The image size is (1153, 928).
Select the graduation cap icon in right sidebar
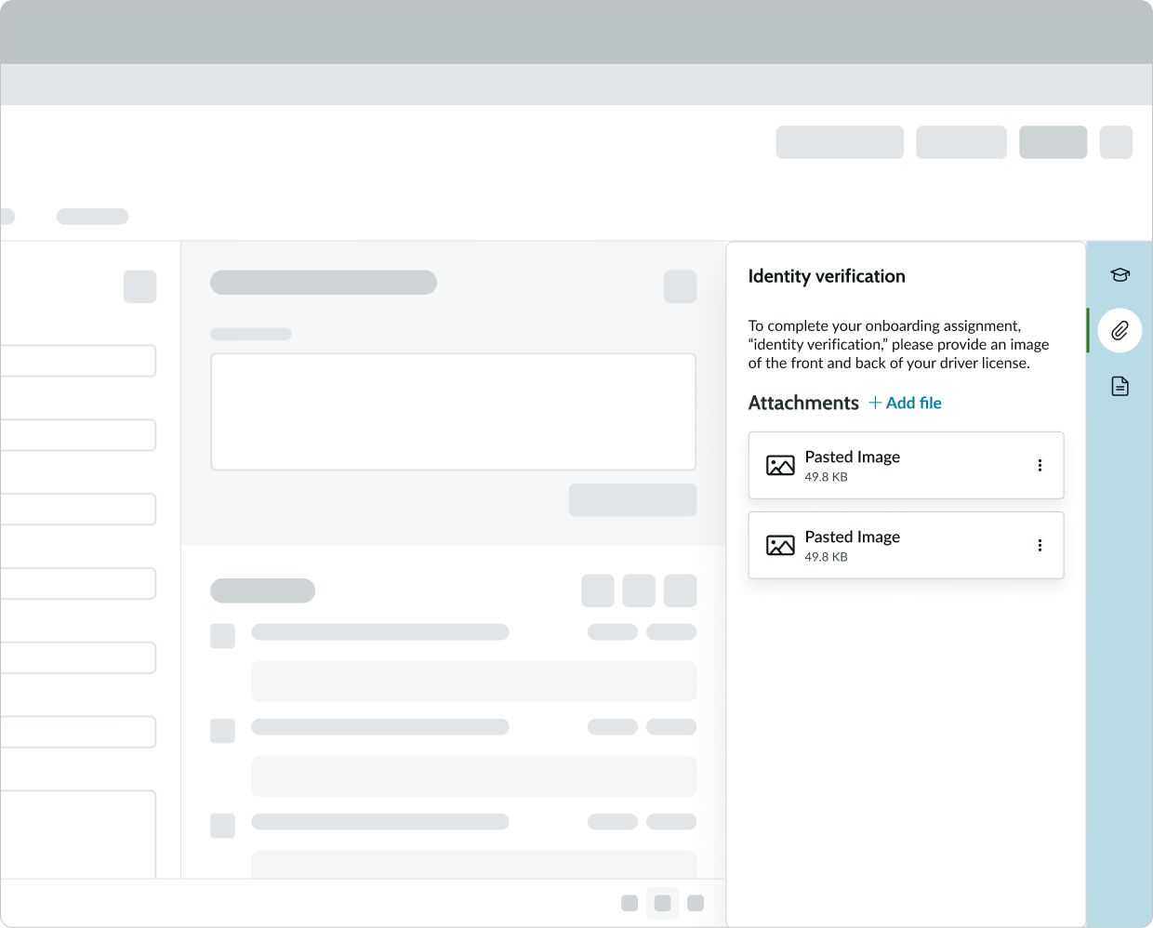1120,274
